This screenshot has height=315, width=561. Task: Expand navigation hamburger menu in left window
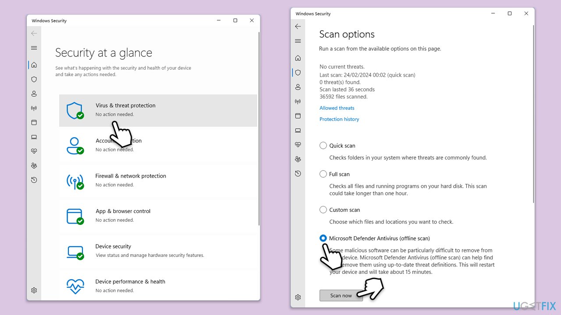(34, 48)
